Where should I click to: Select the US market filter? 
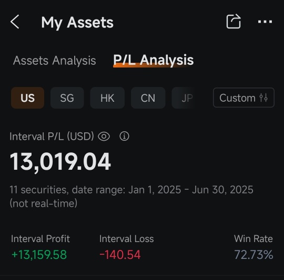pyautogui.click(x=27, y=98)
